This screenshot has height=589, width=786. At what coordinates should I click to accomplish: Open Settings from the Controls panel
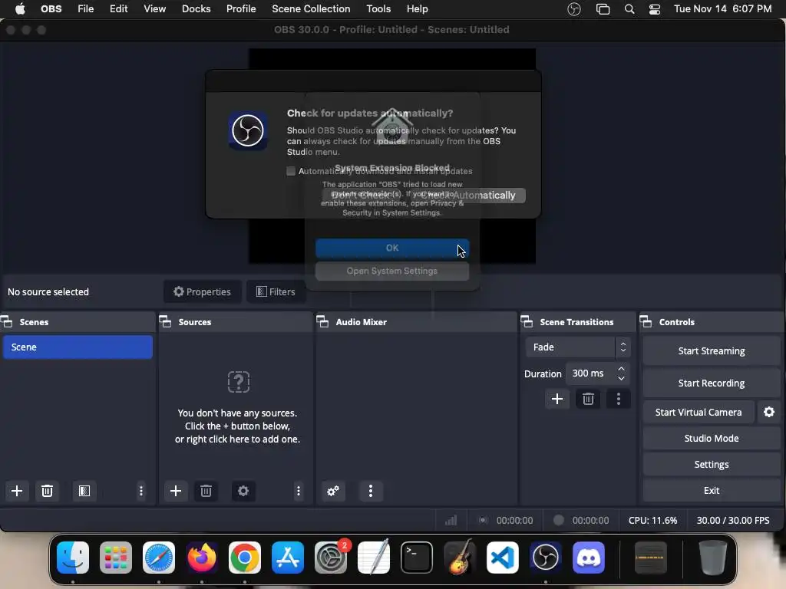point(712,464)
